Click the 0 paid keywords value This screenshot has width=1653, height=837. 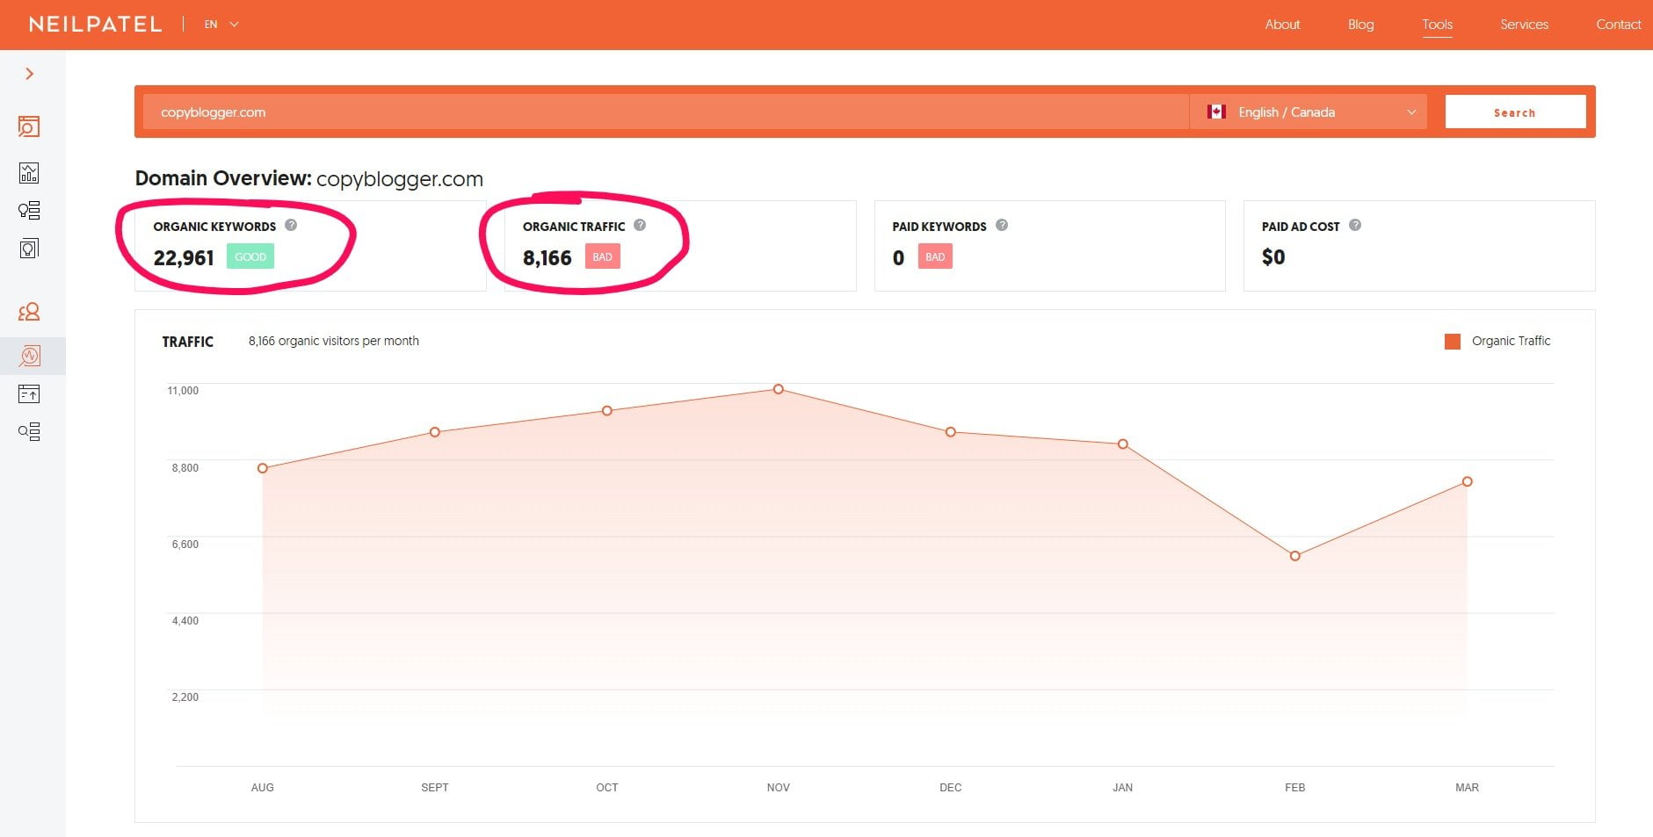click(x=898, y=258)
